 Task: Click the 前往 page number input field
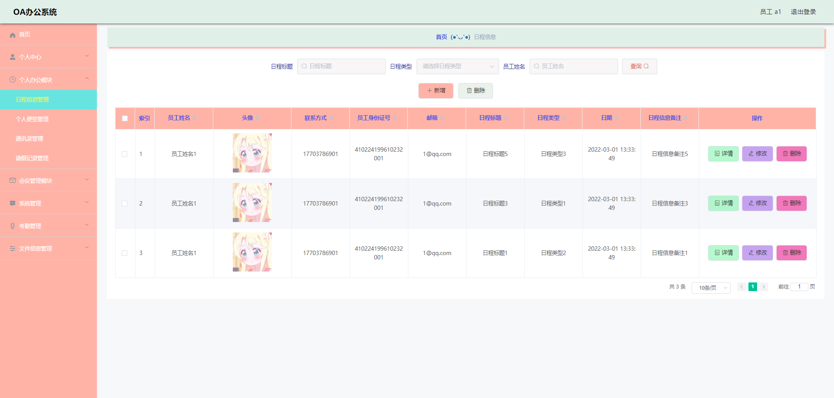(x=799, y=287)
